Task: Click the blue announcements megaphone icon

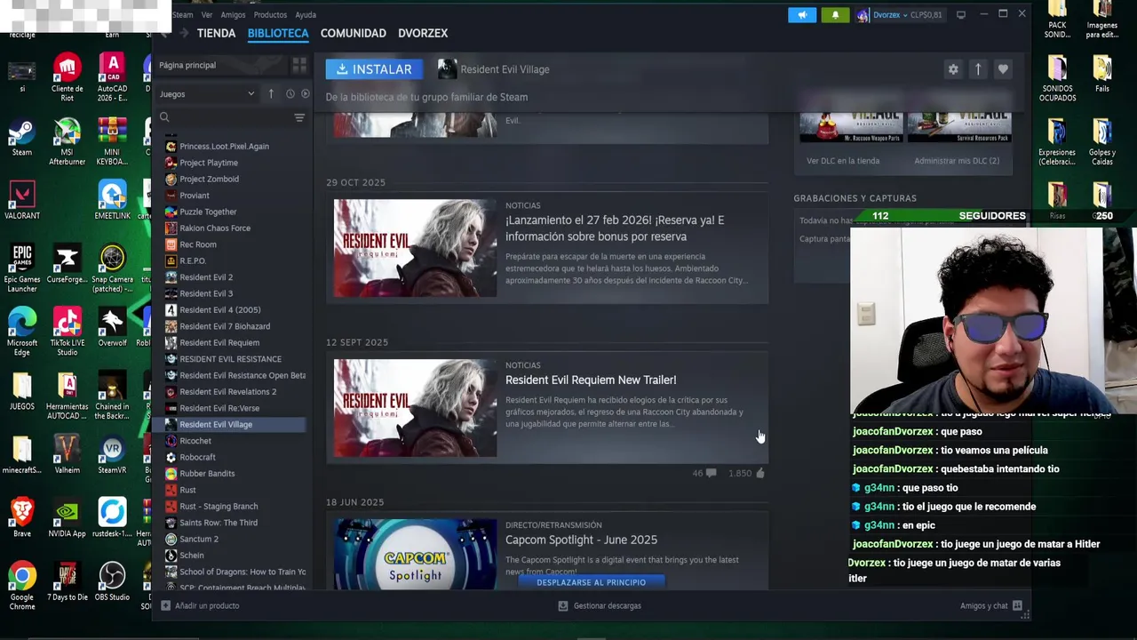Action: coord(802,14)
